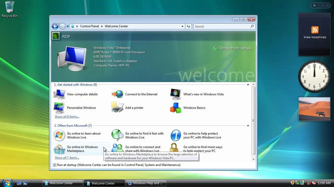Image resolution: width=334 pixels, height=187 pixels.
Task: Click the large computer monitor image
Action: pos(72,59)
